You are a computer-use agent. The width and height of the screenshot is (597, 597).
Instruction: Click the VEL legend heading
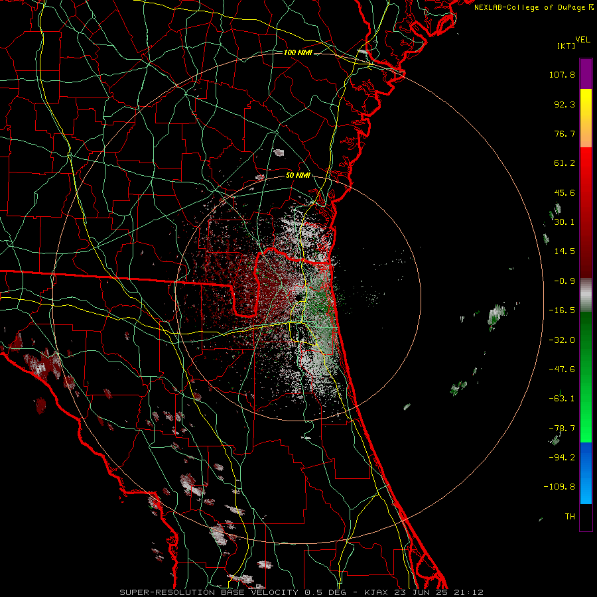[583, 40]
